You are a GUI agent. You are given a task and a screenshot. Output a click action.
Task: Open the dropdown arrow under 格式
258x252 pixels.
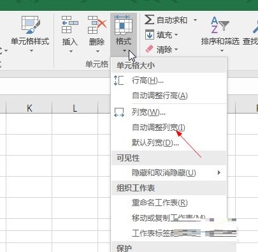click(x=124, y=51)
